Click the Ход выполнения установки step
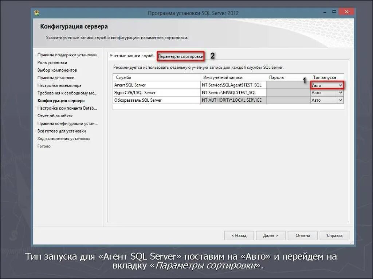373x279 pixels. click(x=63, y=138)
